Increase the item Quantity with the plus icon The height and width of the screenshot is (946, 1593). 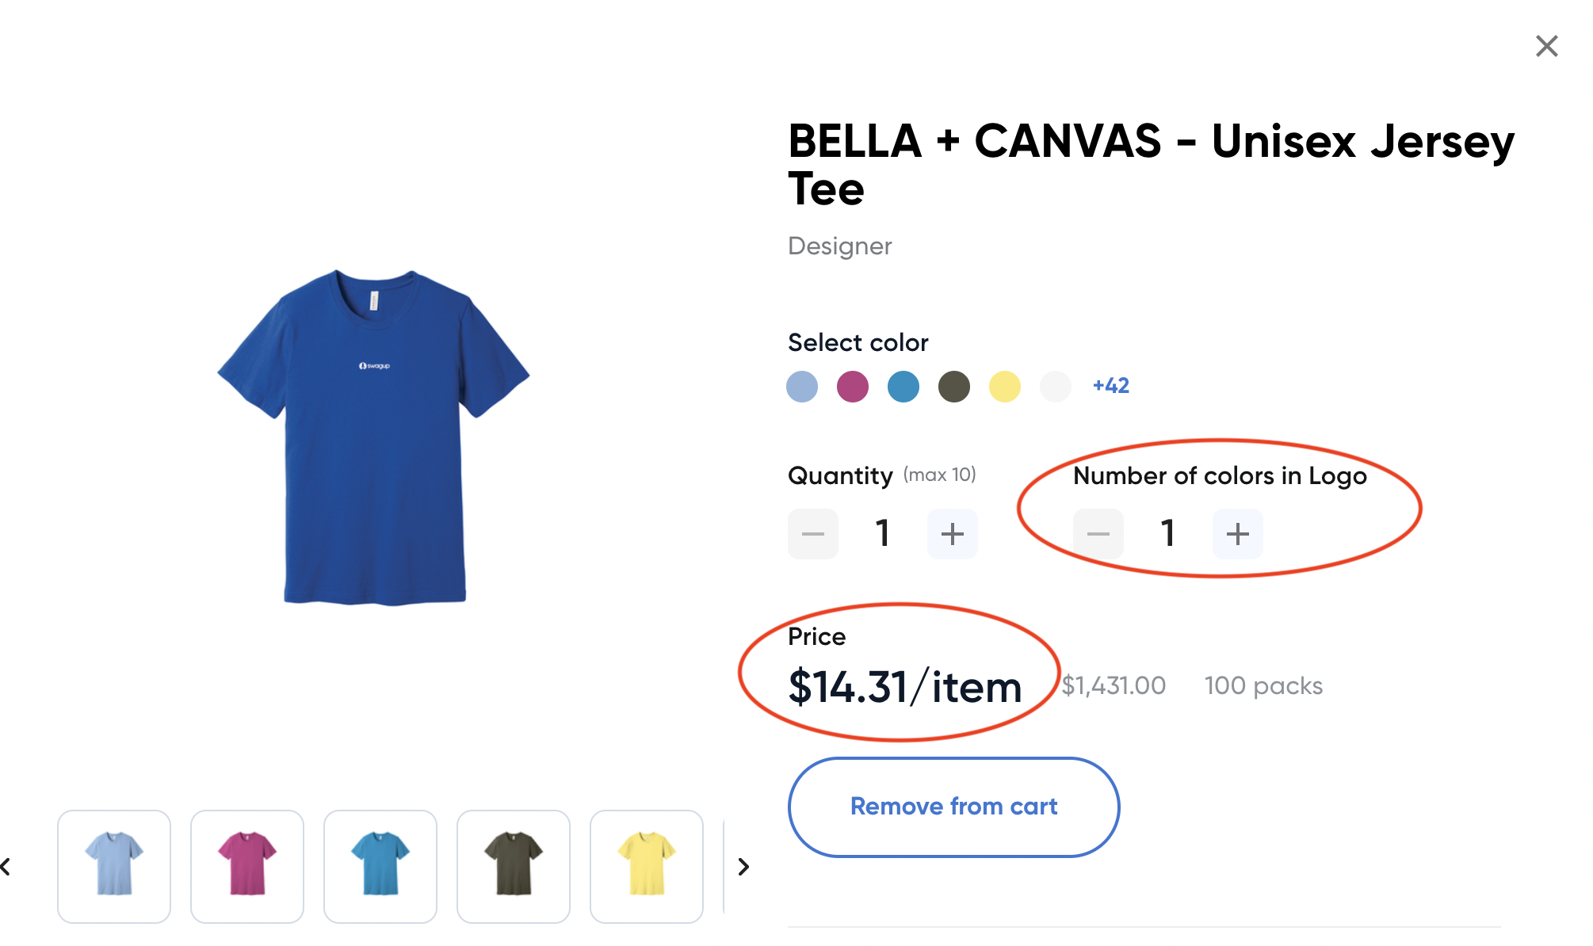coord(951,533)
